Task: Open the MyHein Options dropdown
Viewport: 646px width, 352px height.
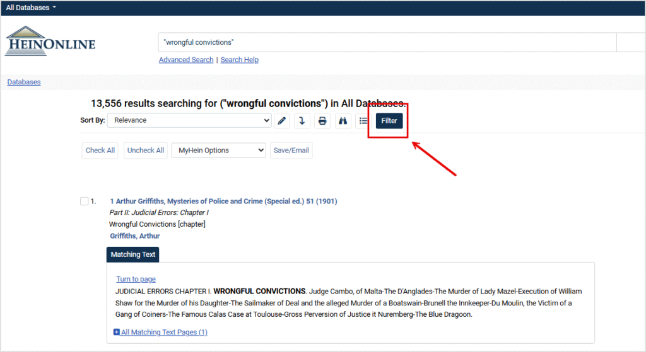Action: [219, 150]
